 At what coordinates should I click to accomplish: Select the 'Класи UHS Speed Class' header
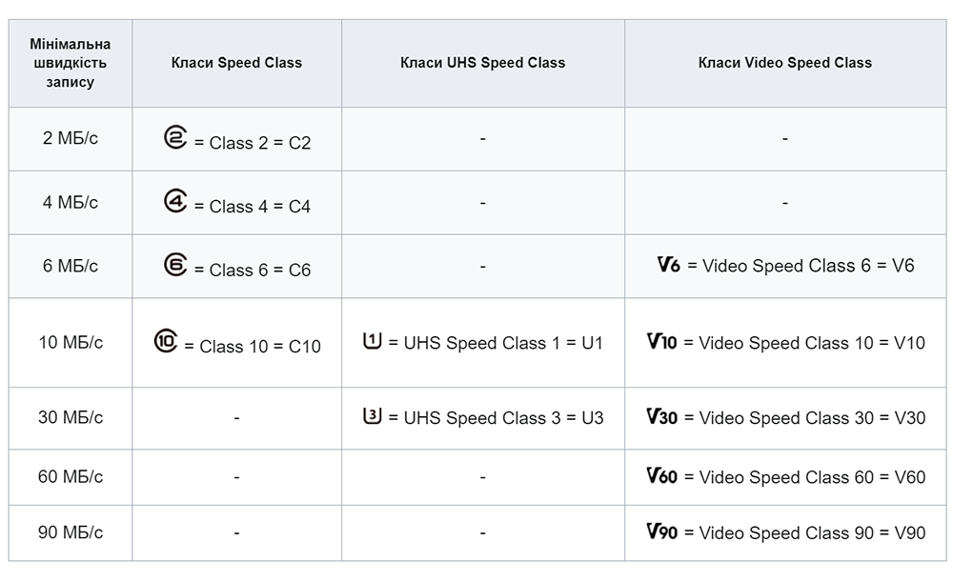tap(482, 63)
